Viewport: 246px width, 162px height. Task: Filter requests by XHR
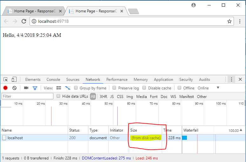pos(103,97)
